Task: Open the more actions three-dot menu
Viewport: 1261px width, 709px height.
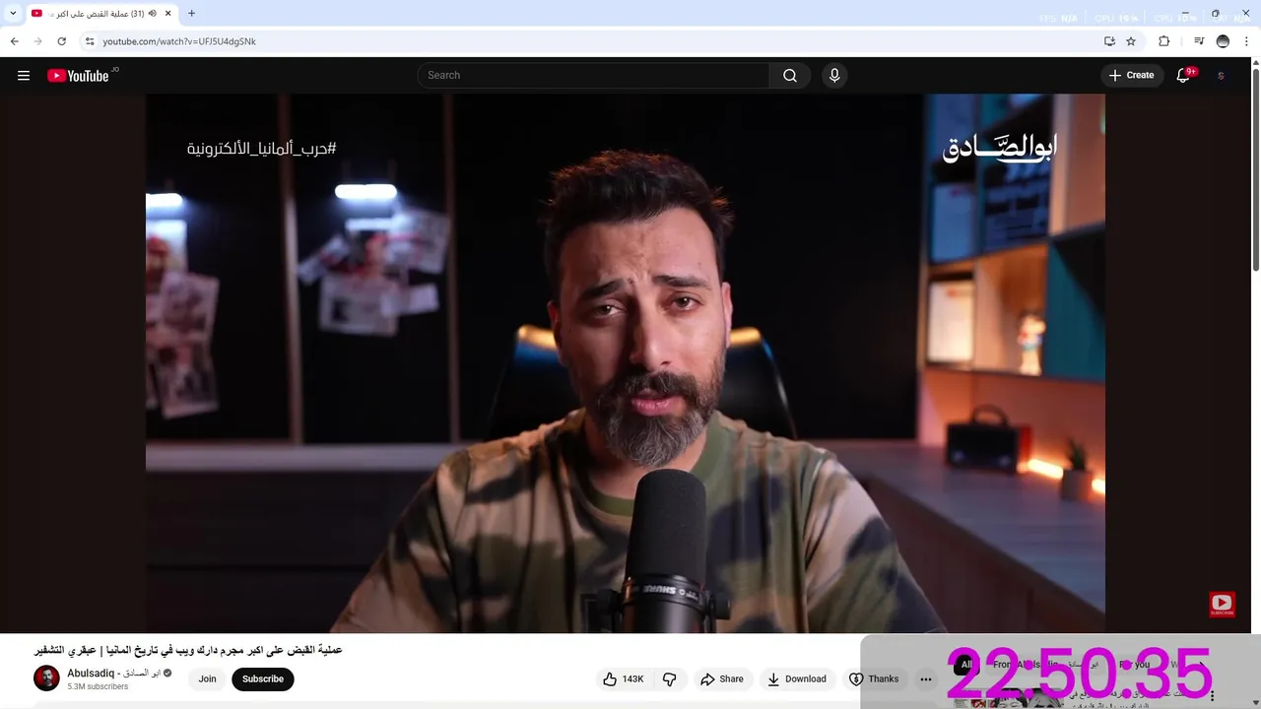Action: [x=926, y=678]
